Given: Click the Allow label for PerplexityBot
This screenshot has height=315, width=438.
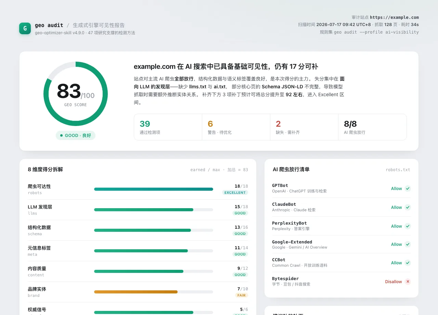Looking at the screenshot, I should tap(397, 226).
